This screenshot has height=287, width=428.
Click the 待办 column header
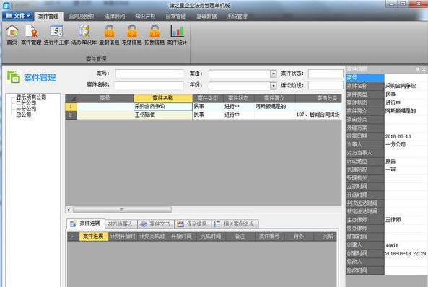(299, 237)
